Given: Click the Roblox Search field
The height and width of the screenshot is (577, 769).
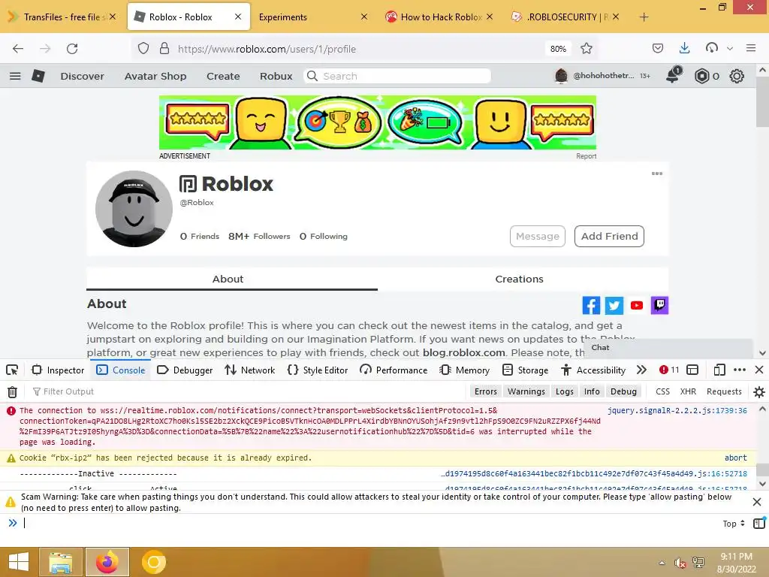Looking at the screenshot, I should [397, 76].
